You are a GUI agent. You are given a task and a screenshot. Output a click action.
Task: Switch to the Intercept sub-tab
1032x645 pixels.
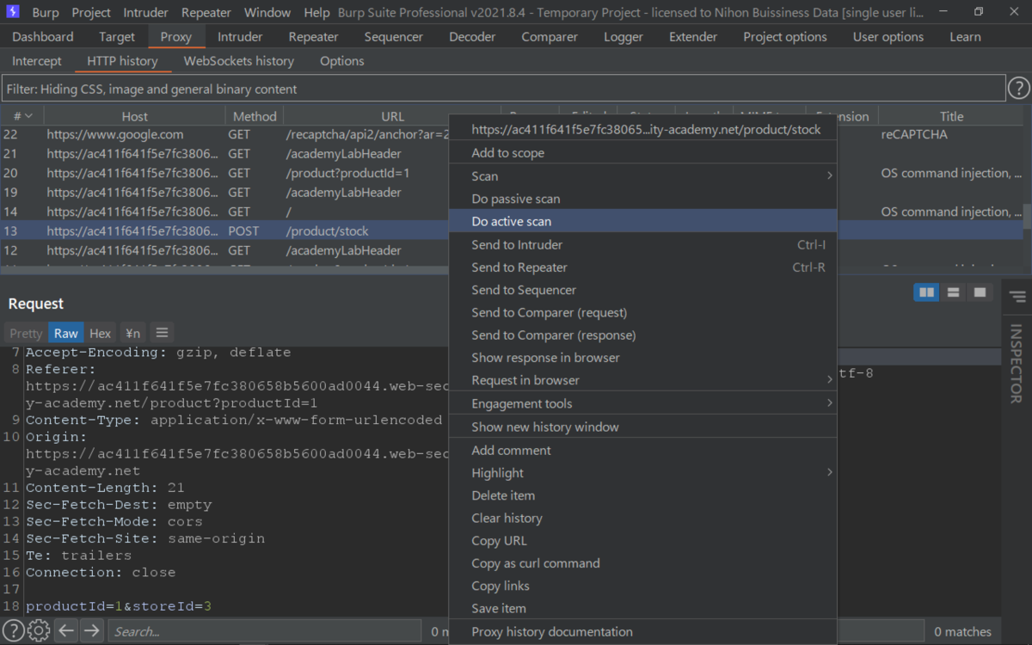(x=37, y=61)
